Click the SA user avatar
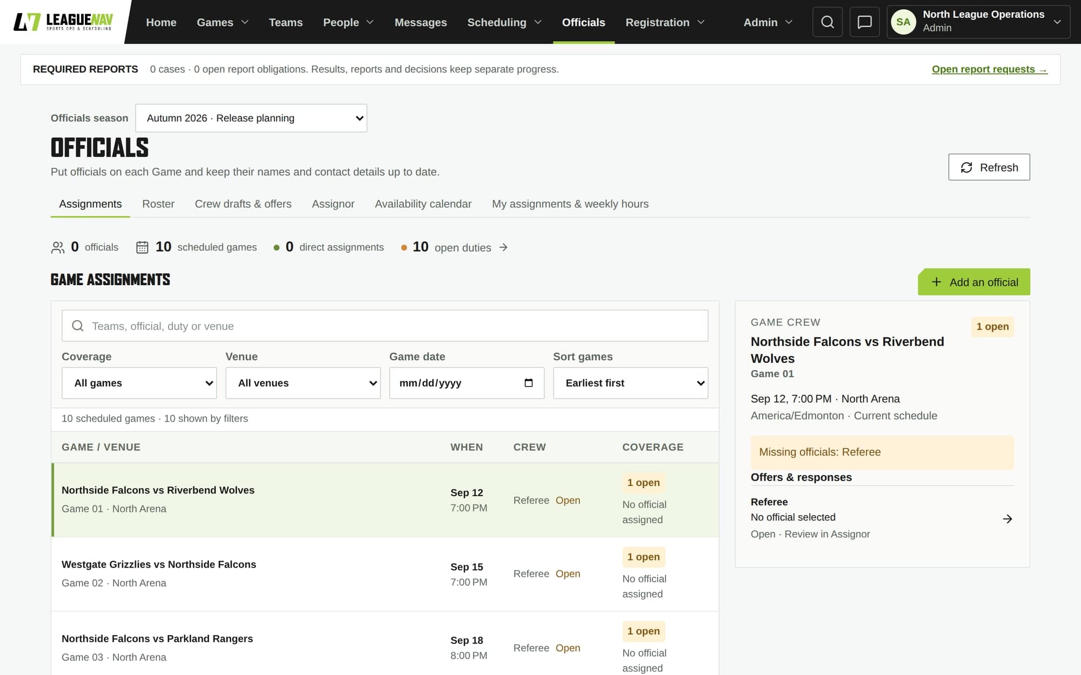This screenshot has width=1081, height=675. (x=903, y=22)
